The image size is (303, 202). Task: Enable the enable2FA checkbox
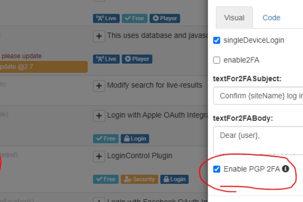click(x=217, y=60)
